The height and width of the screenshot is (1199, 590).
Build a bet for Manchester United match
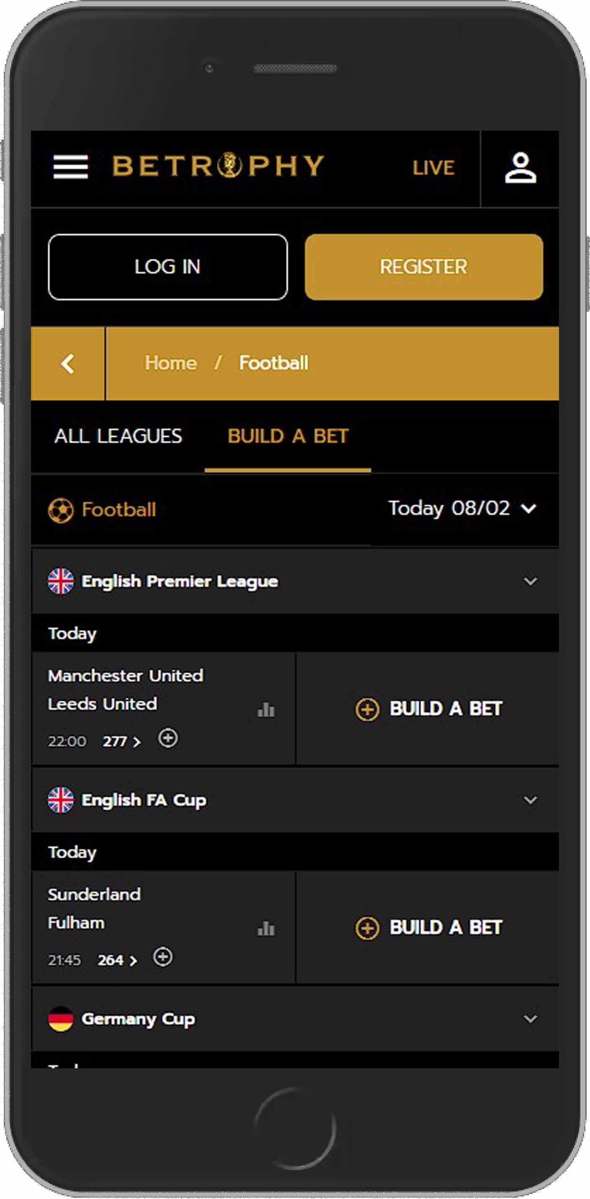pos(428,708)
